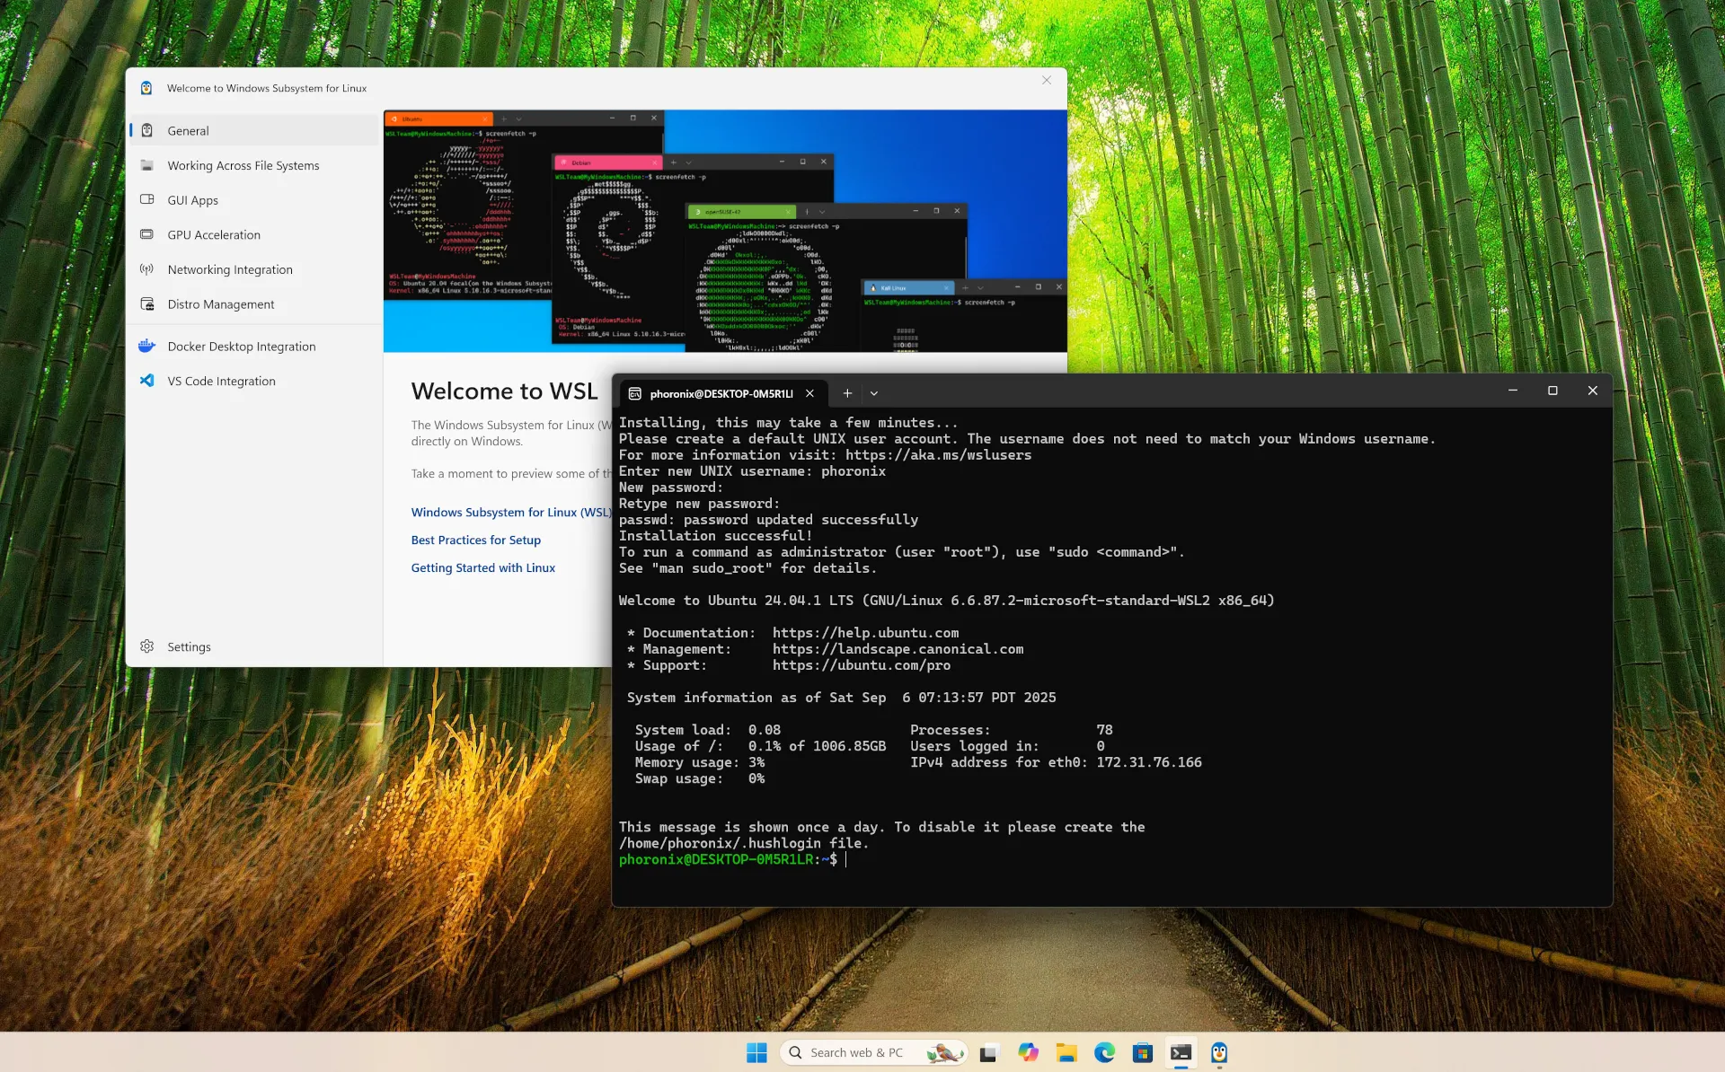Click the Networking Integration signal icon

(147, 269)
